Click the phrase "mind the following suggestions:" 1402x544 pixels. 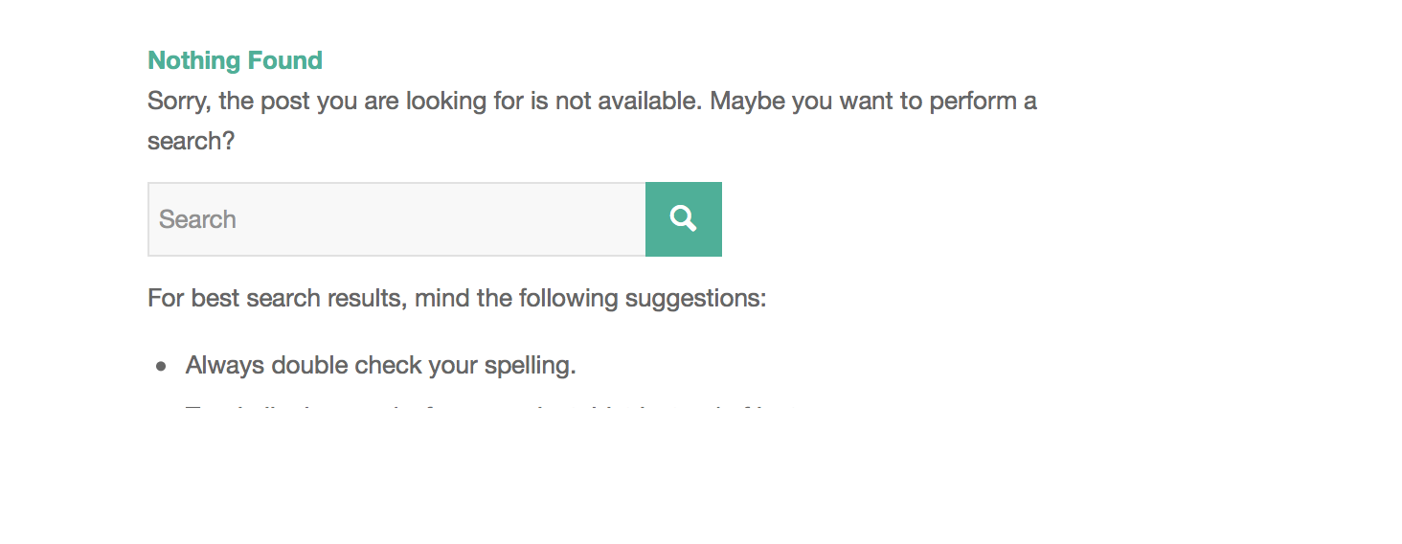click(590, 299)
